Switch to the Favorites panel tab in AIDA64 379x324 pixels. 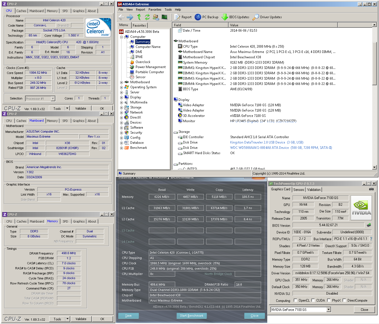click(x=139, y=26)
